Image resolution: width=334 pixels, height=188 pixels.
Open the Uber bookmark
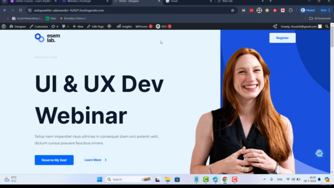click(x=51, y=18)
